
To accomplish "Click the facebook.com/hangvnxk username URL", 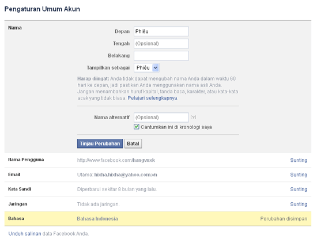I will pyautogui.click(x=116, y=160).
